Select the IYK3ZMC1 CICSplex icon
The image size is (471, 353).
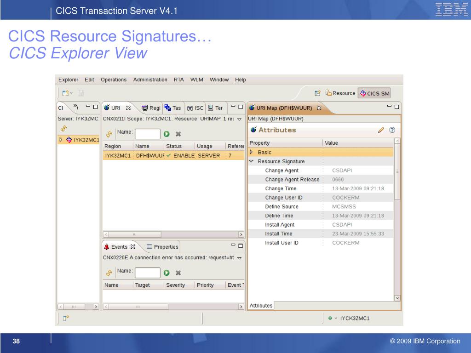pyautogui.click(x=69, y=140)
